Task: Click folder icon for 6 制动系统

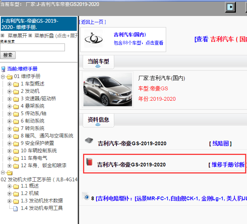Action: tap(16, 121)
